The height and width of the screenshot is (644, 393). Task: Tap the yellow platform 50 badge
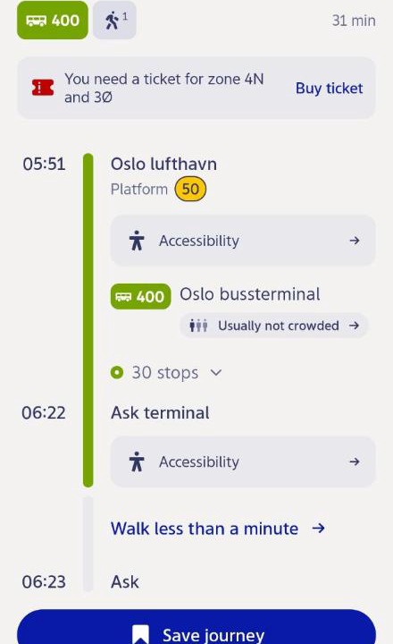click(x=190, y=190)
